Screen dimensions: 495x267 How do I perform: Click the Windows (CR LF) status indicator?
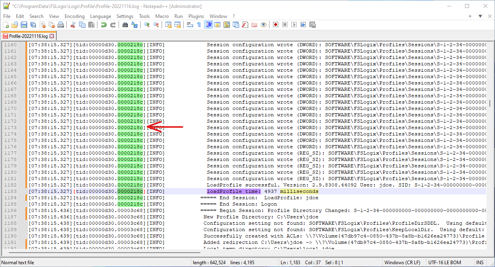click(x=403, y=263)
